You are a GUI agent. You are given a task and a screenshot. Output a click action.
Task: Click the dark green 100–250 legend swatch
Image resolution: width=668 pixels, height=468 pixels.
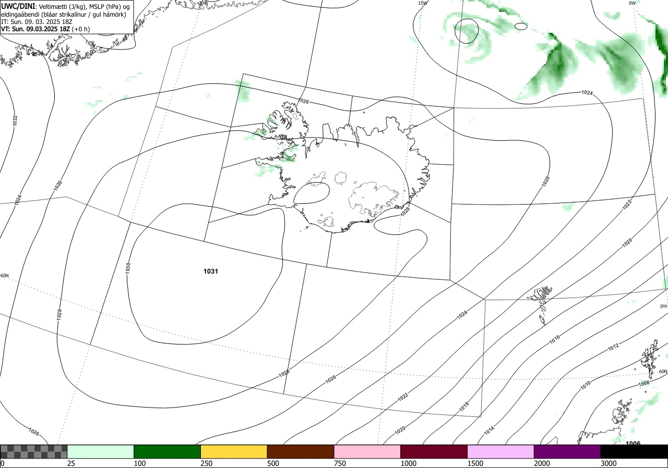(x=168, y=451)
